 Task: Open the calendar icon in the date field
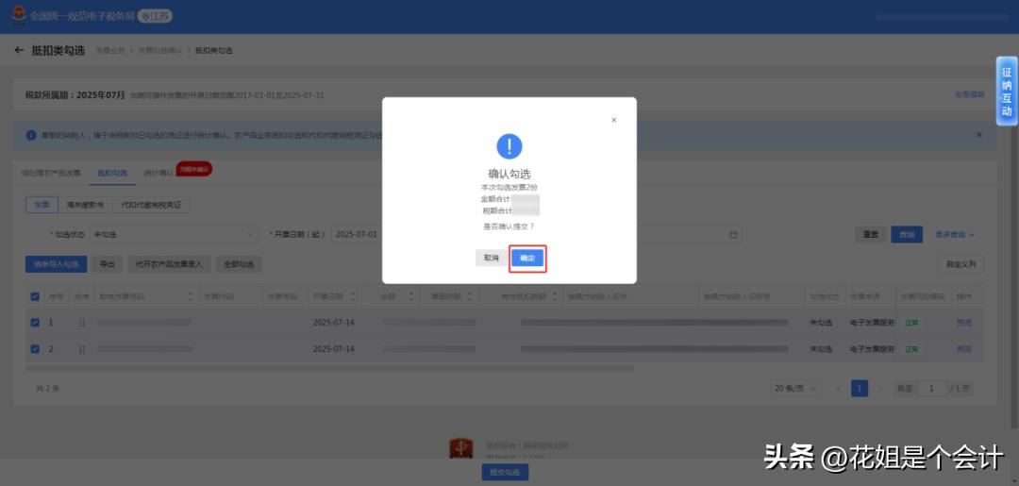(x=733, y=235)
